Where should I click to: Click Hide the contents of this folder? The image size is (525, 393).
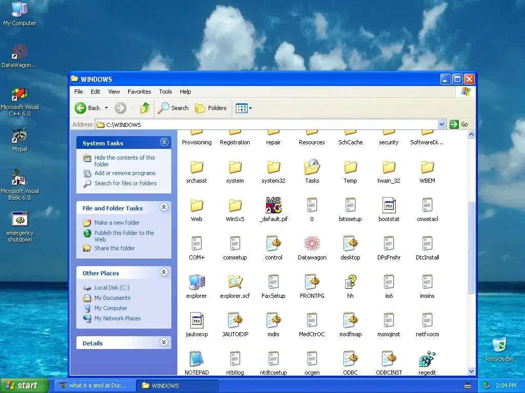125,161
